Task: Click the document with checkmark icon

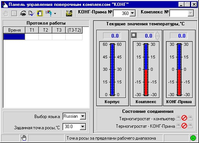Action: point(31,13)
